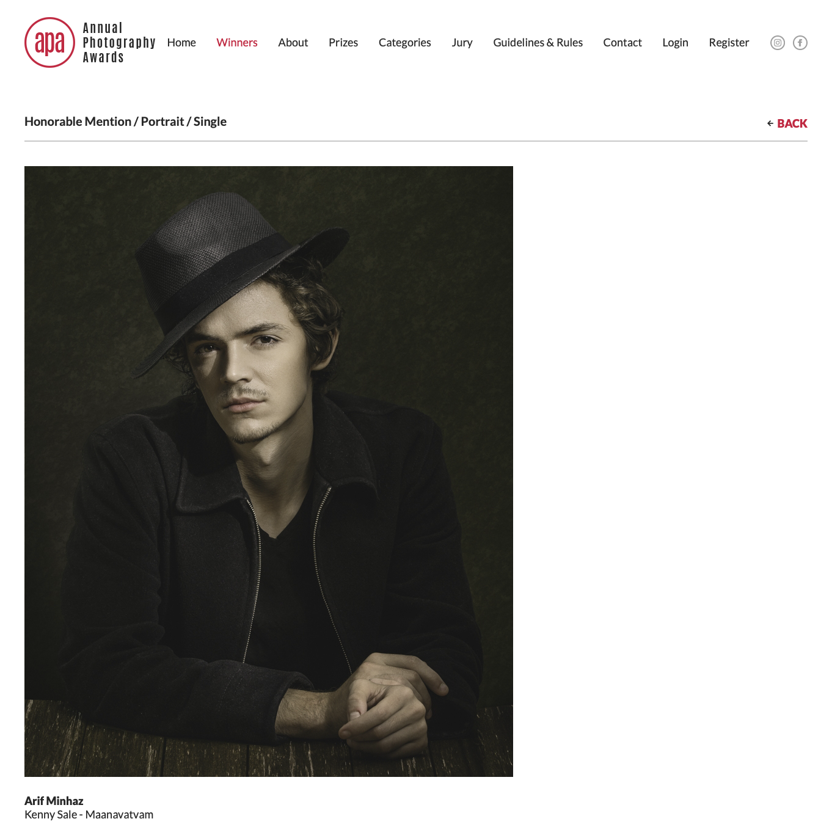Navigate to the About page
Screen dimensions: 832x838
[293, 42]
